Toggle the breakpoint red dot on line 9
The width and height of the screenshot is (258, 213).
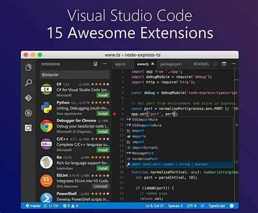[114, 114]
